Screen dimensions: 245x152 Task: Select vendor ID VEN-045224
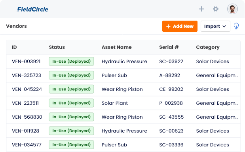pos(27,89)
